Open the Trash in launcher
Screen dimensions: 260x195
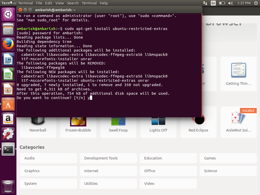click(x=8, y=187)
